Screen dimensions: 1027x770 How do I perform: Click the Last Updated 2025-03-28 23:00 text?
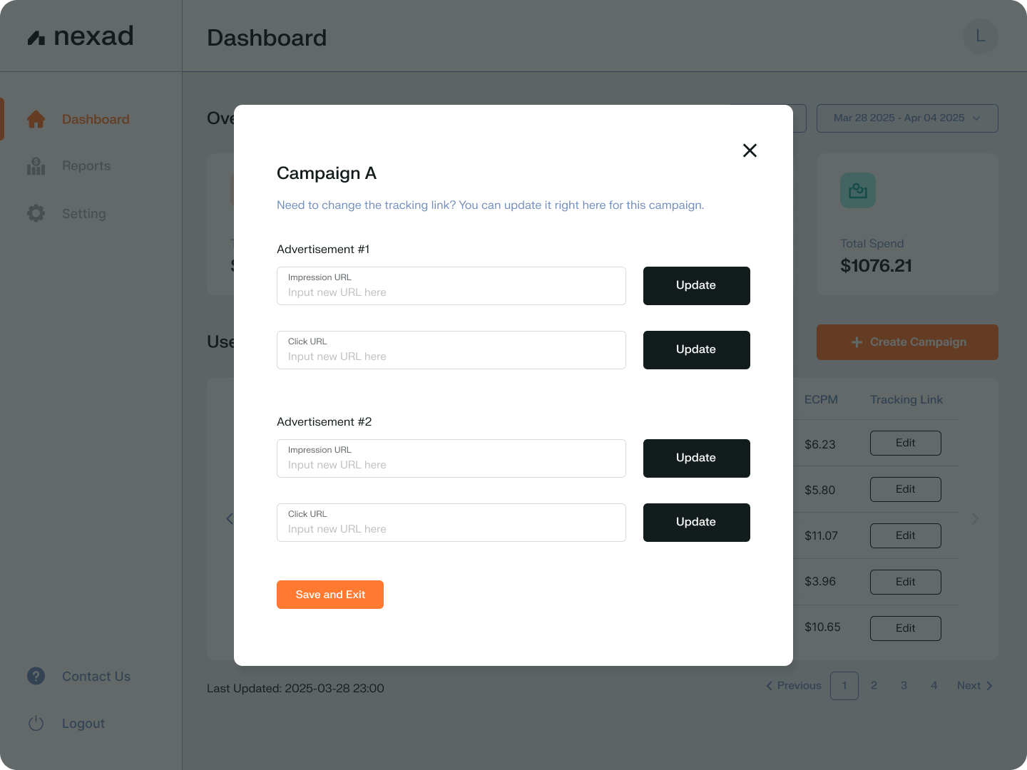[x=295, y=689]
